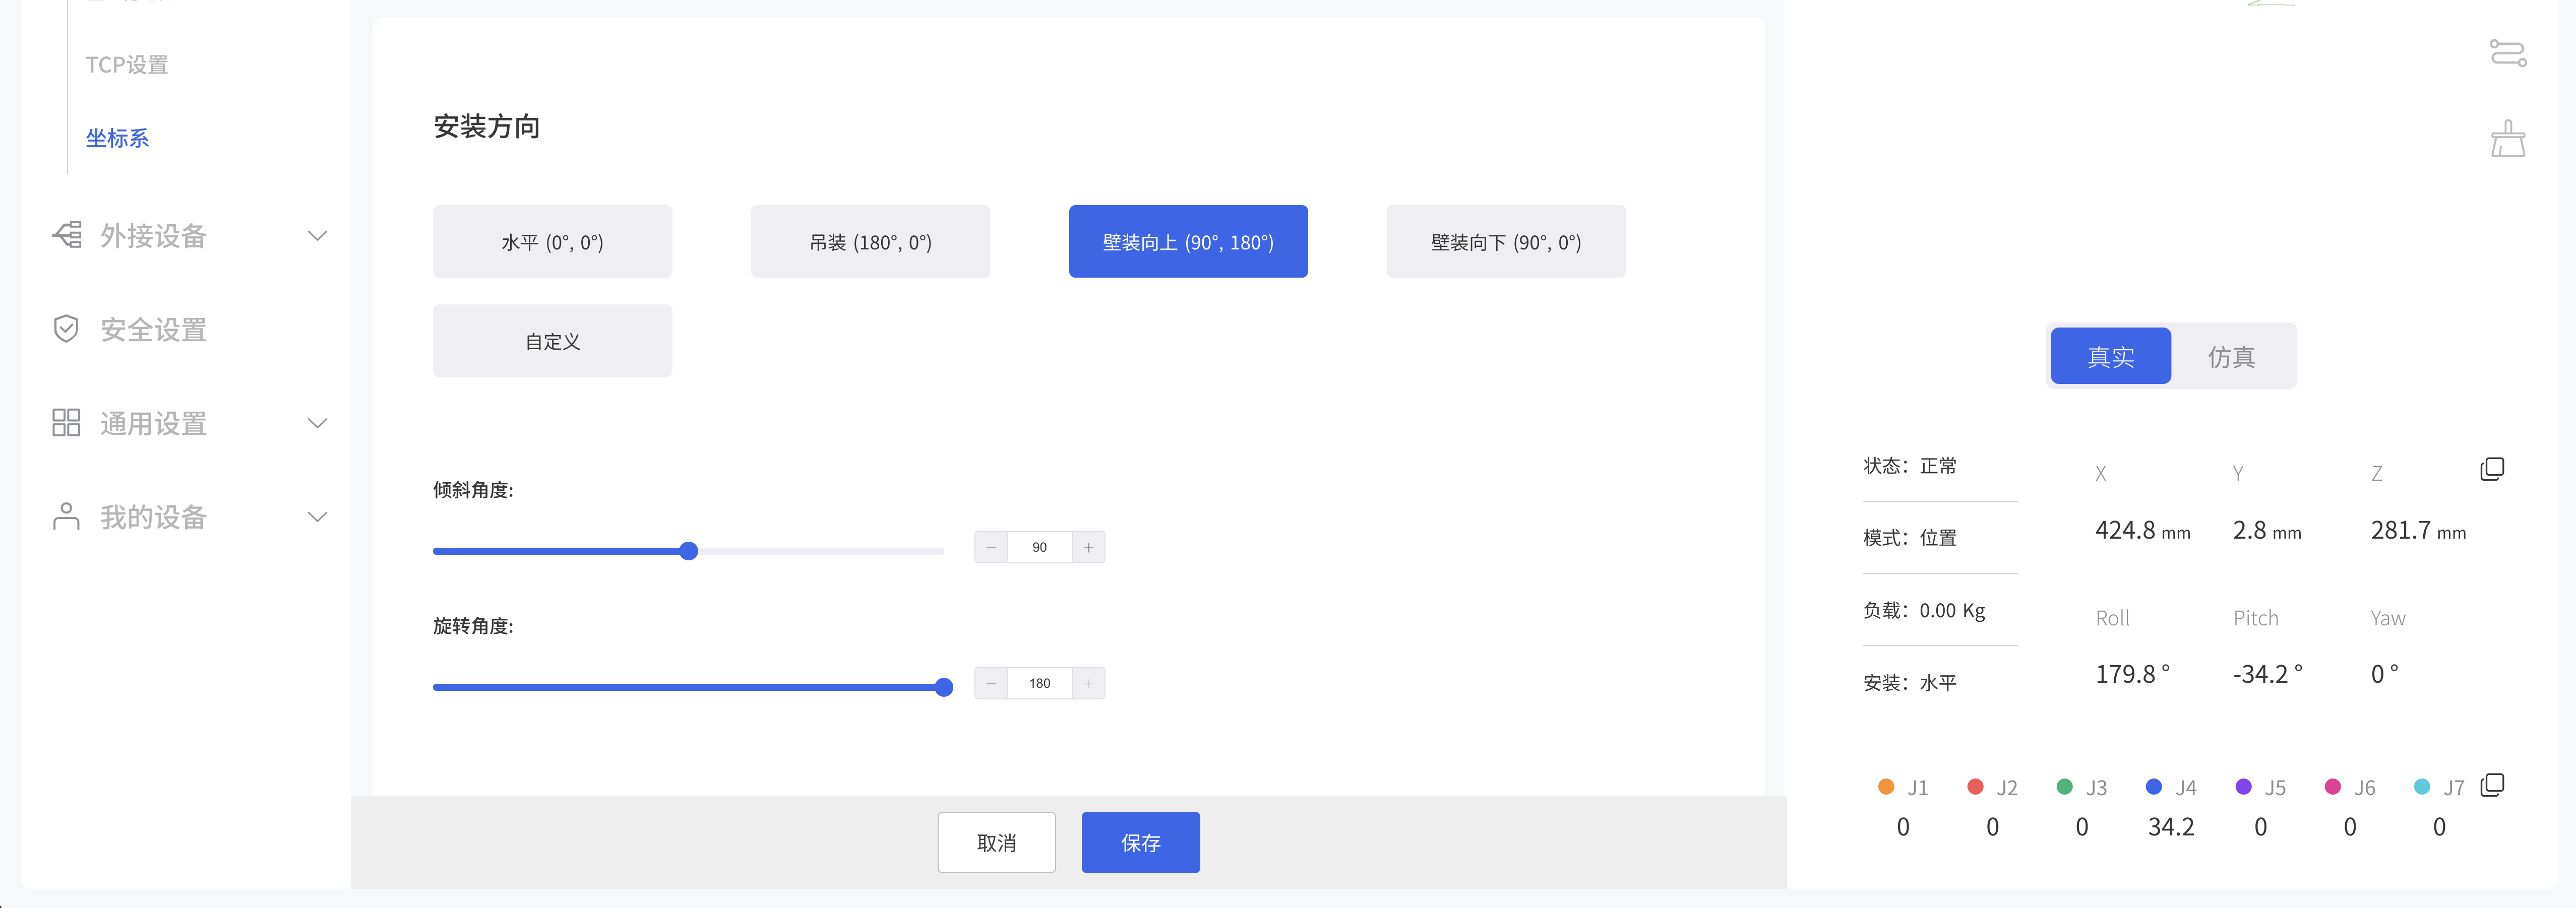Expand the 通用设置 chevron
The width and height of the screenshot is (2576, 908).
[317, 423]
